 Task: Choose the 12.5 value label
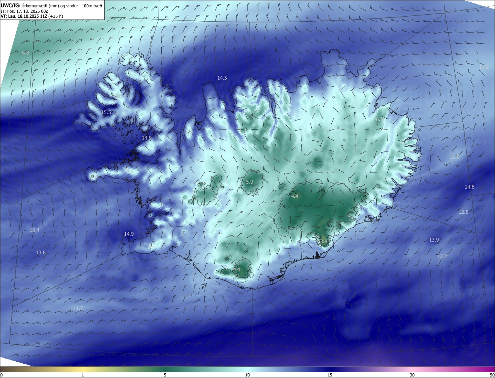[463, 212]
